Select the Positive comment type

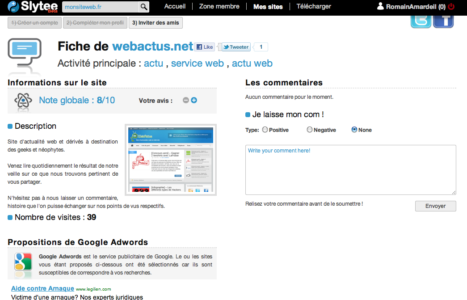click(x=265, y=130)
